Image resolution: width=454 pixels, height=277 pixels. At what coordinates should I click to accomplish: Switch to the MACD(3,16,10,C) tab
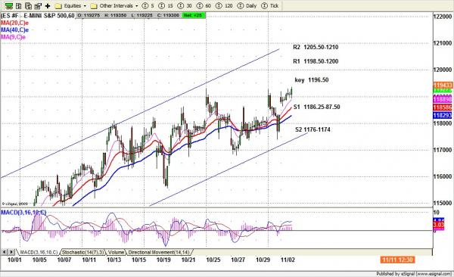(39, 252)
